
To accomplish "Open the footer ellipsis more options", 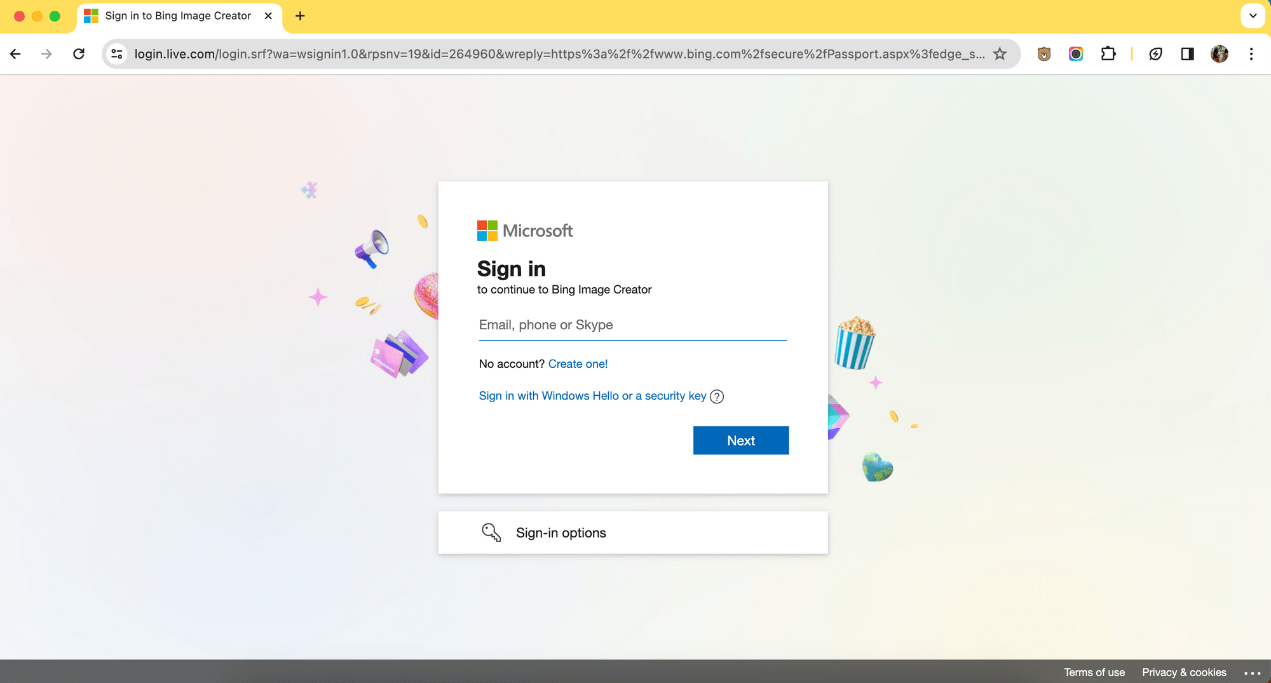I will coord(1252,673).
